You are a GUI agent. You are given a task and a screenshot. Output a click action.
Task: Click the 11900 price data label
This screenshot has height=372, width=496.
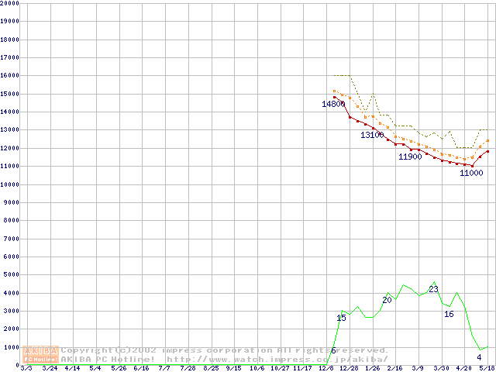(410, 157)
